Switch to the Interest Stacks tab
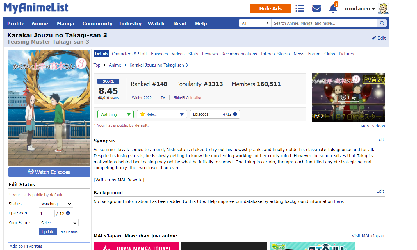This screenshot has width=417, height=250. pos(275,54)
